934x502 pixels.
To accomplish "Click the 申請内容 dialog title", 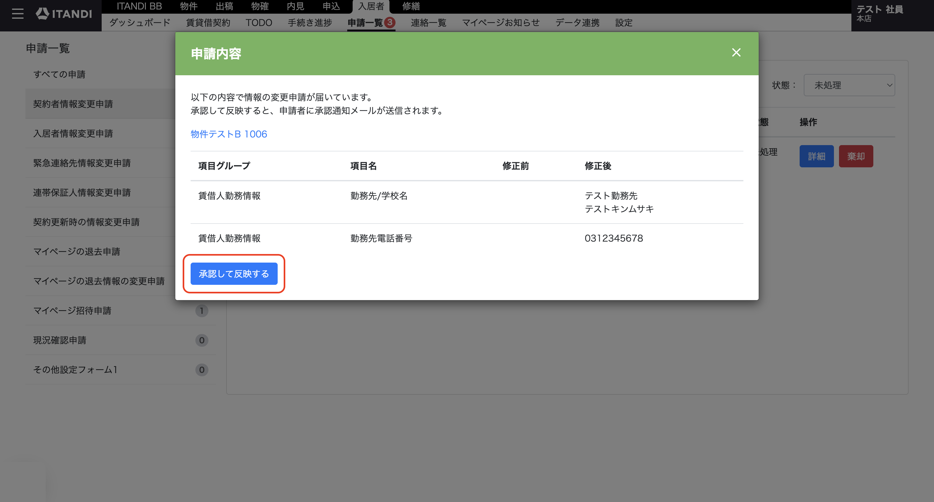I will [216, 54].
